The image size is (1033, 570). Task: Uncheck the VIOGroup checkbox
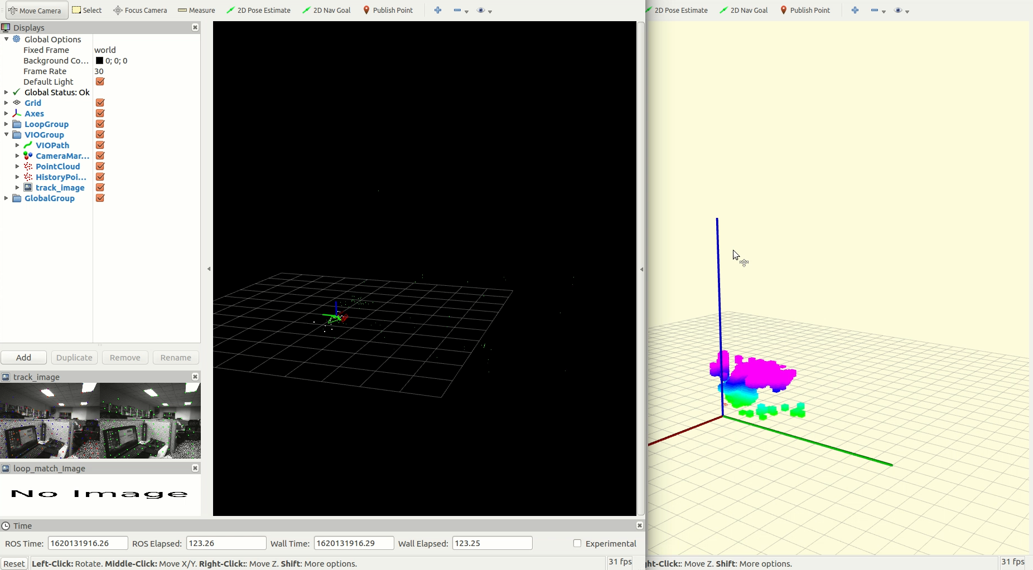100,134
